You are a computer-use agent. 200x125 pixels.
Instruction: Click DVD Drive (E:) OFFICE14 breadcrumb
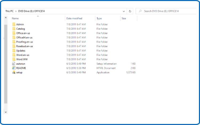[31, 11]
